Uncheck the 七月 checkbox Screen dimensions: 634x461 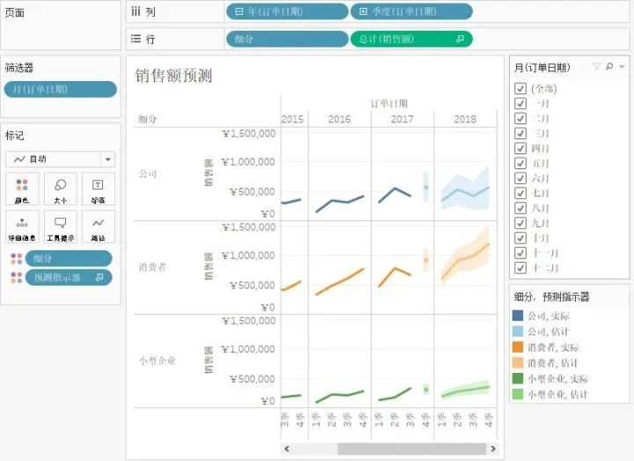click(x=520, y=193)
